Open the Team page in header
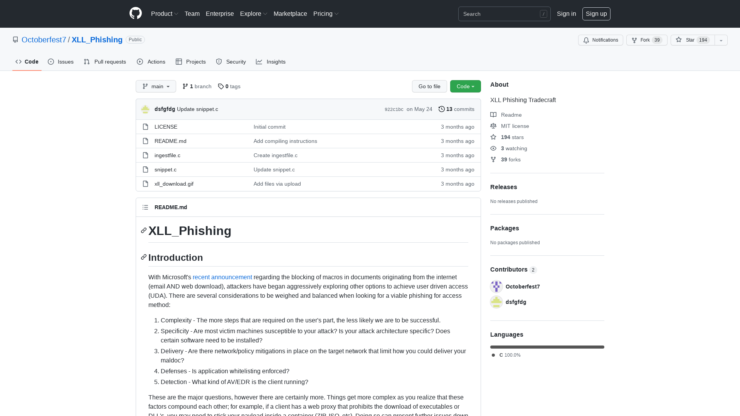 192,14
